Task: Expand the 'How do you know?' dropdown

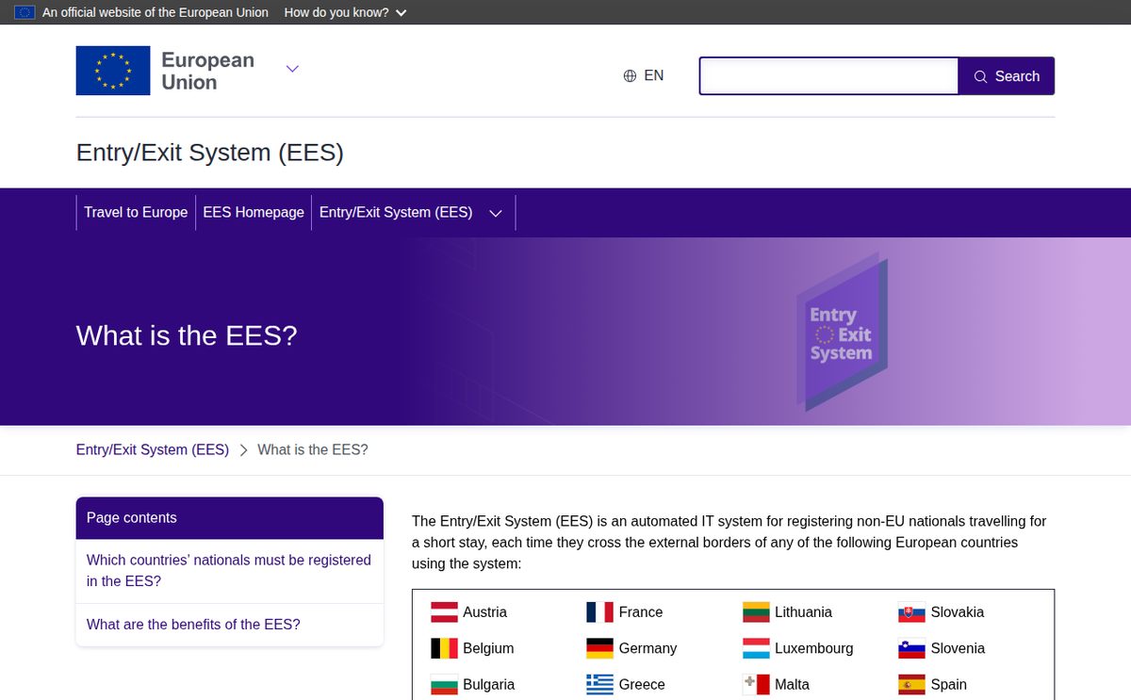Action: pyautogui.click(x=346, y=12)
